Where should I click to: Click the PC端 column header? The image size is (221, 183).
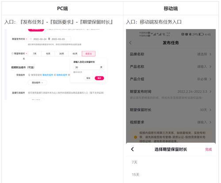click(x=62, y=8)
